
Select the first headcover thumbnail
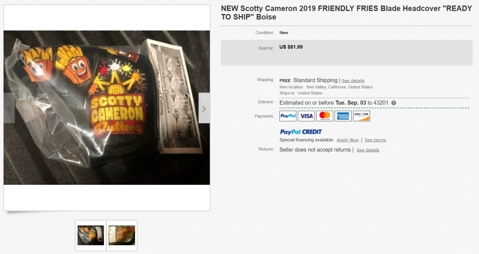point(91,235)
